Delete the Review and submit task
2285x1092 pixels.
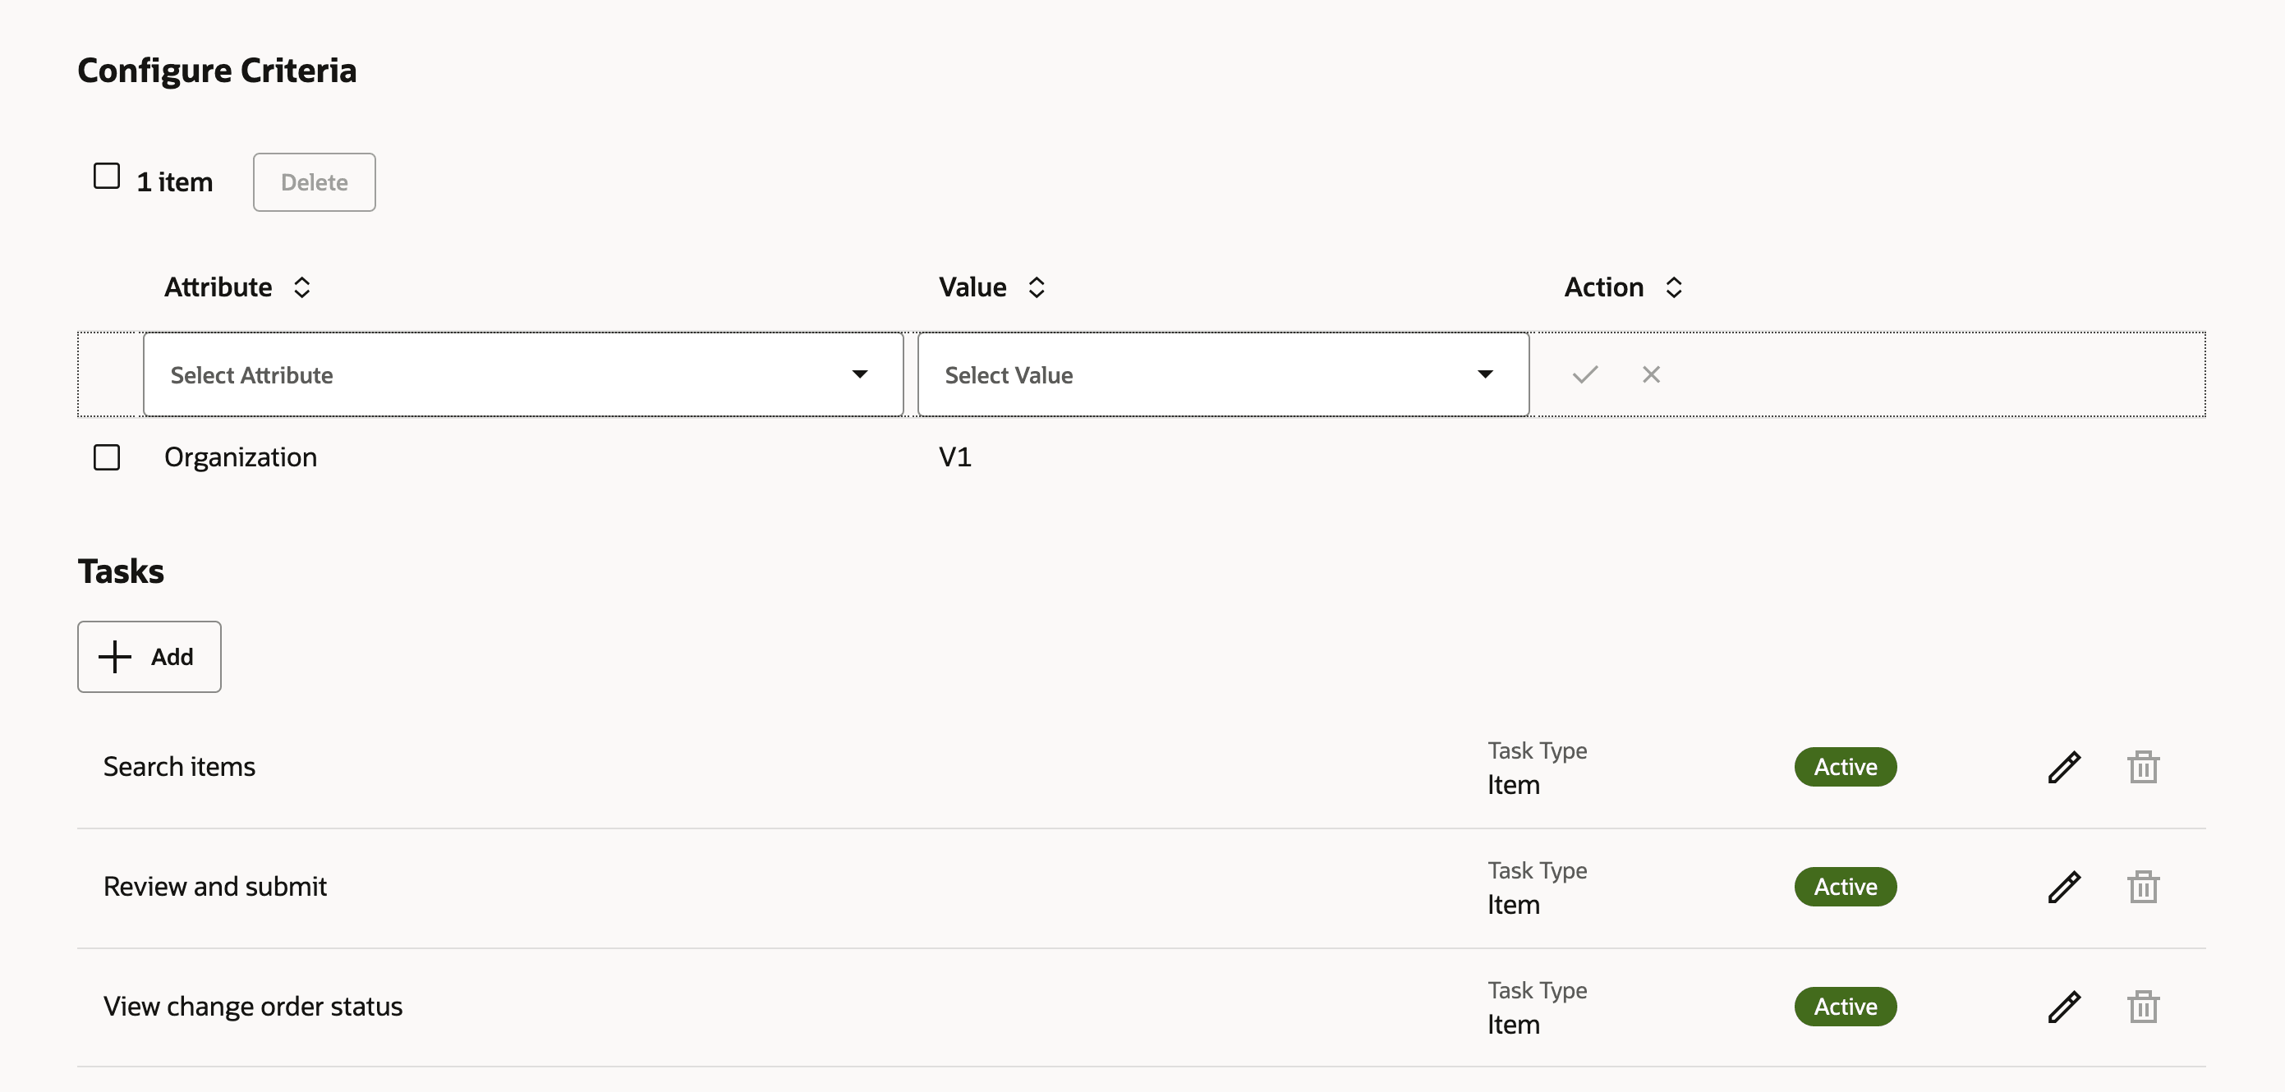(x=2142, y=887)
